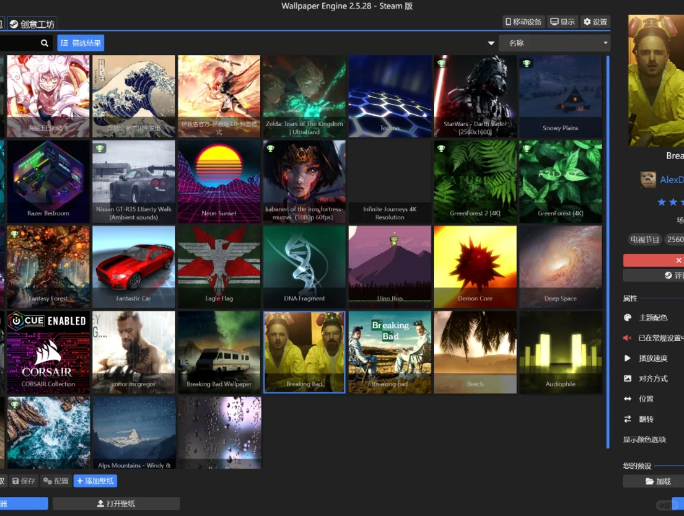
Task: Click the Breaking Bad preview image
Action: (656, 80)
